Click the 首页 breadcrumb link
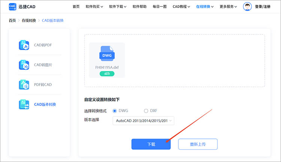Image resolution: width=281 pixels, height=162 pixels. click(12, 21)
